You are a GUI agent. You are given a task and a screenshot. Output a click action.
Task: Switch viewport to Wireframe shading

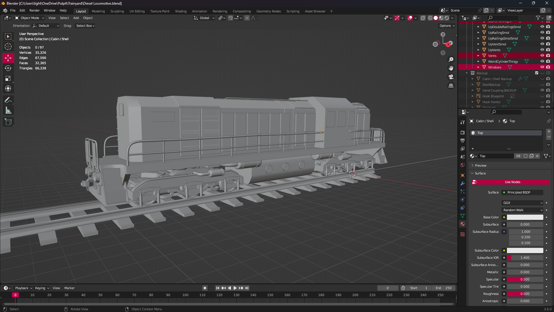430,18
